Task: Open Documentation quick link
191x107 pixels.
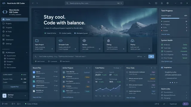Action: click(174, 92)
